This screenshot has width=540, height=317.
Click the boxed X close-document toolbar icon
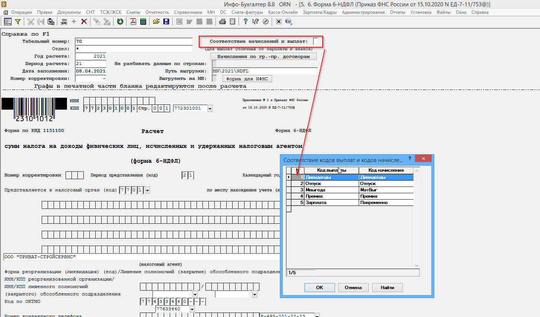click(x=278, y=22)
